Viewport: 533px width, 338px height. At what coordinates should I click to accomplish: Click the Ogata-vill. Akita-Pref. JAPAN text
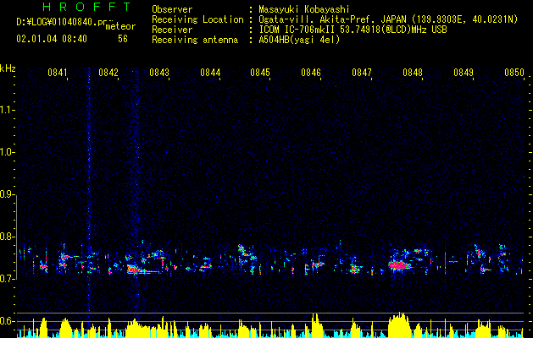tap(332, 19)
